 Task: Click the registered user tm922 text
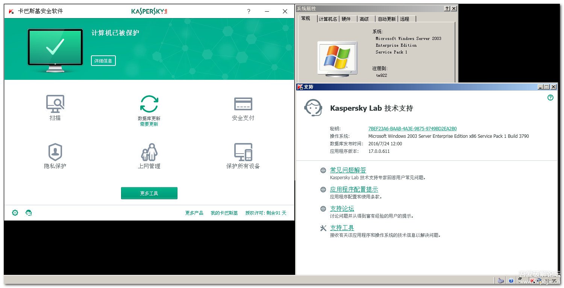point(382,75)
